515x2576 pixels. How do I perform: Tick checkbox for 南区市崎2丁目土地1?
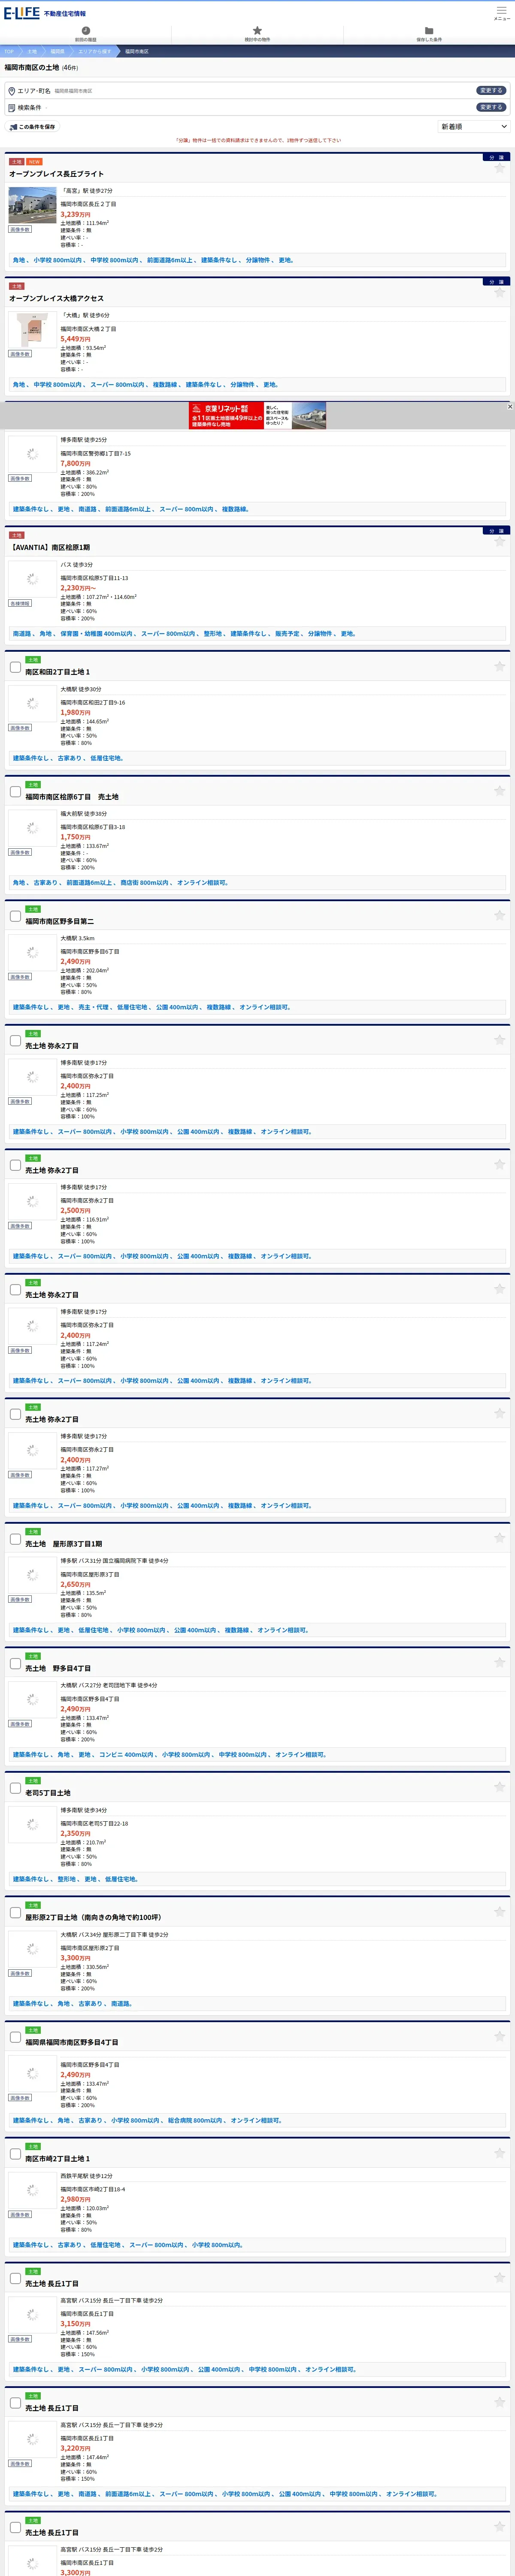coord(15,2154)
